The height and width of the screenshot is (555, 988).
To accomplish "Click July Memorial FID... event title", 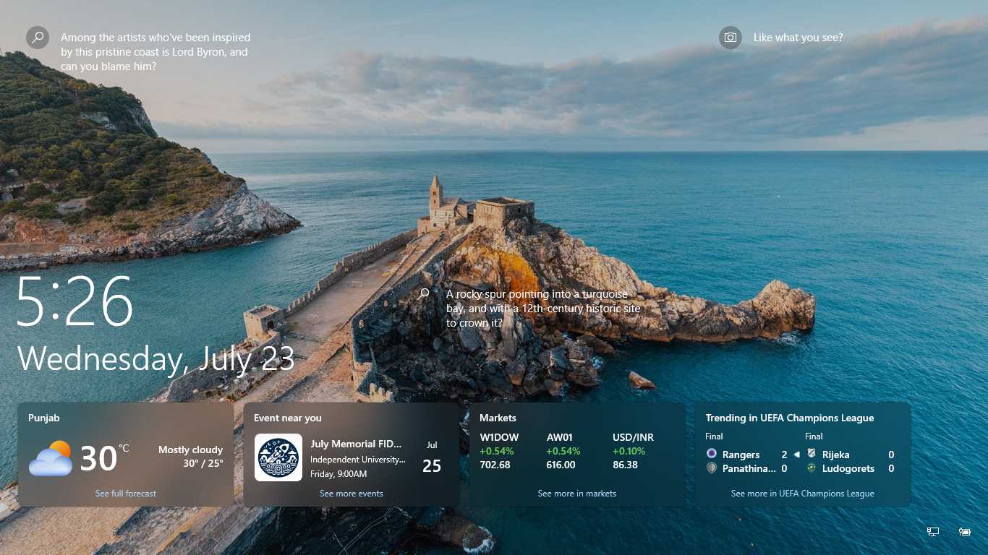I will coord(356,444).
